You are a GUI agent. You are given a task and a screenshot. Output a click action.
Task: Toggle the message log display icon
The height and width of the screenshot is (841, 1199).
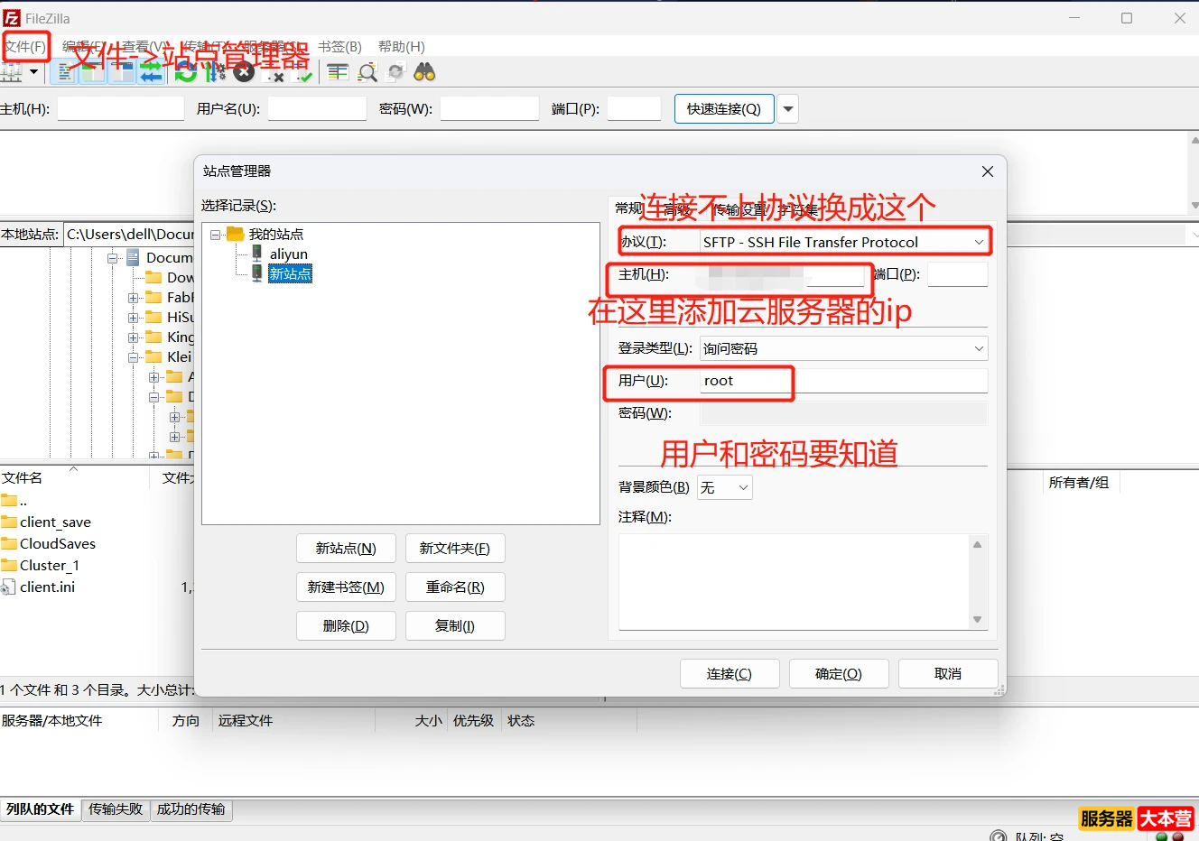pyautogui.click(x=64, y=72)
